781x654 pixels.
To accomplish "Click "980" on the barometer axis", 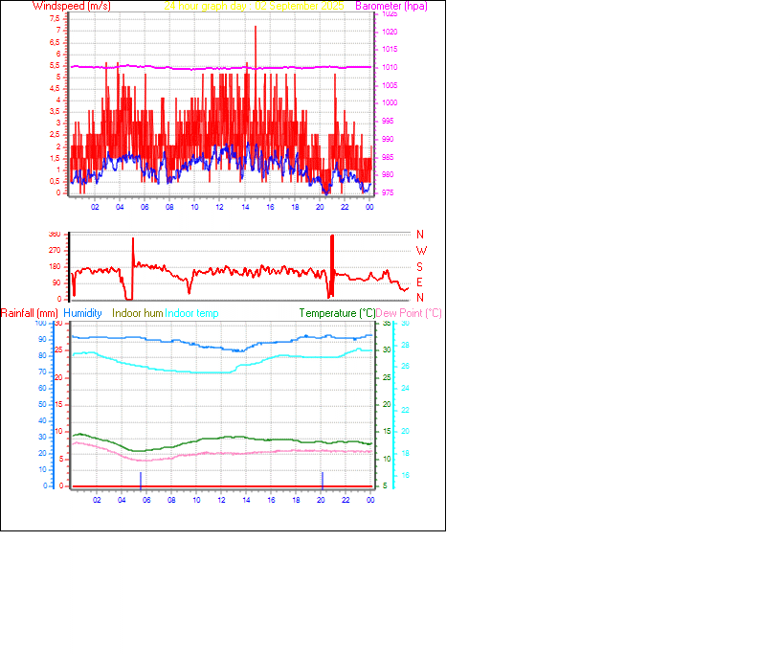I will pos(388,174).
